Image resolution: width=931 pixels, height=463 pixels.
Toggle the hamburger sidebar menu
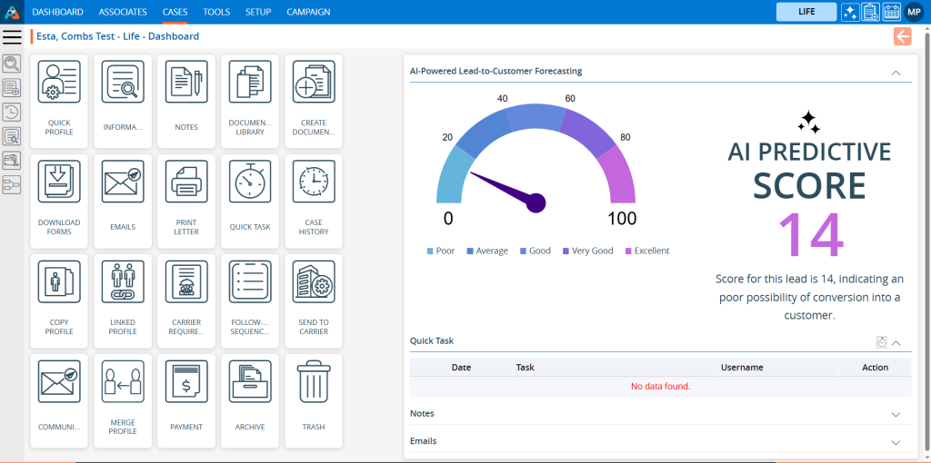[12, 37]
